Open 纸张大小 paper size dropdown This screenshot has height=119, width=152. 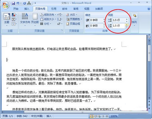click(x=48, y=19)
